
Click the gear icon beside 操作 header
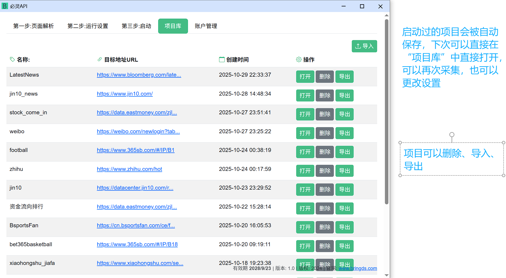(x=299, y=59)
